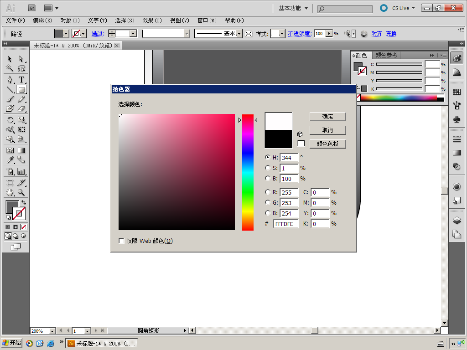Select the S saturation radio button
This screenshot has width=467, height=350.
(x=268, y=168)
